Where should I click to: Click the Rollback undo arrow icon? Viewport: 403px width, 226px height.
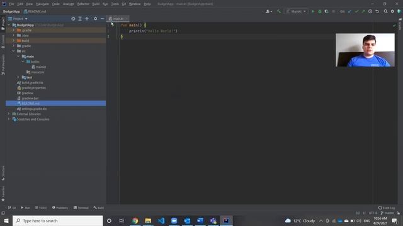click(377, 11)
